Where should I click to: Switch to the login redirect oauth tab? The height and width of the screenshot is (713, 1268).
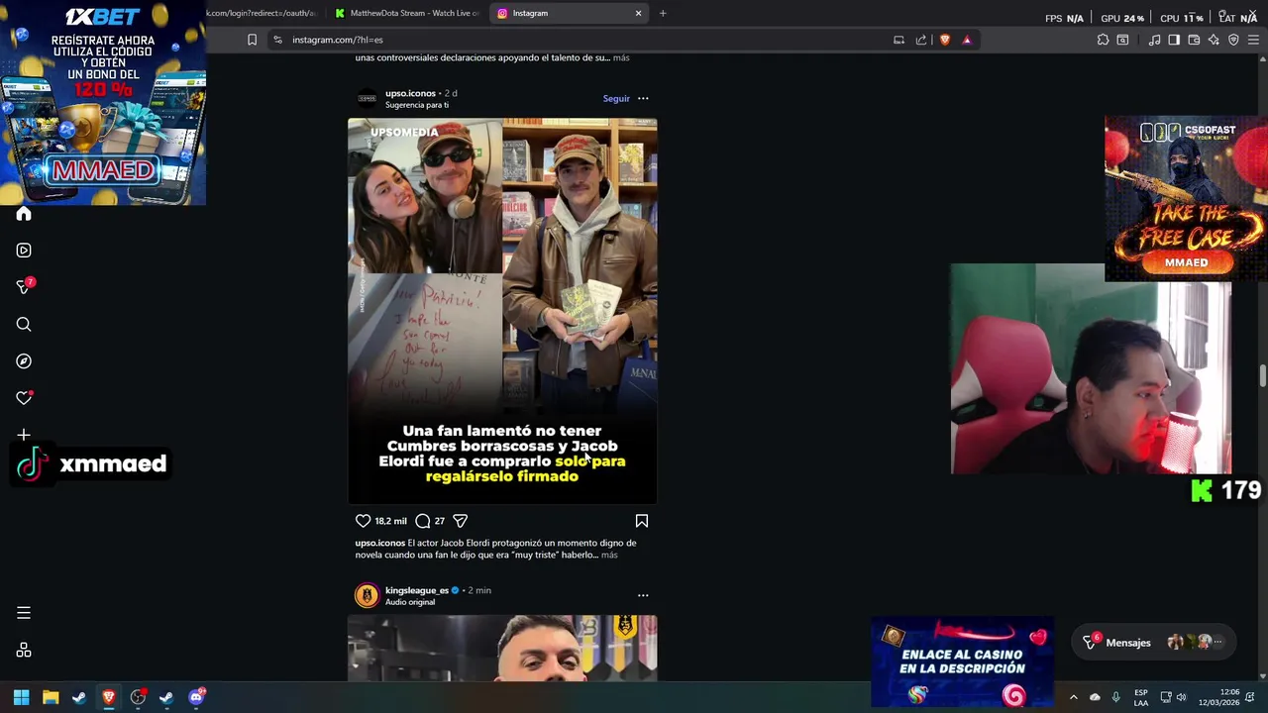click(263, 13)
